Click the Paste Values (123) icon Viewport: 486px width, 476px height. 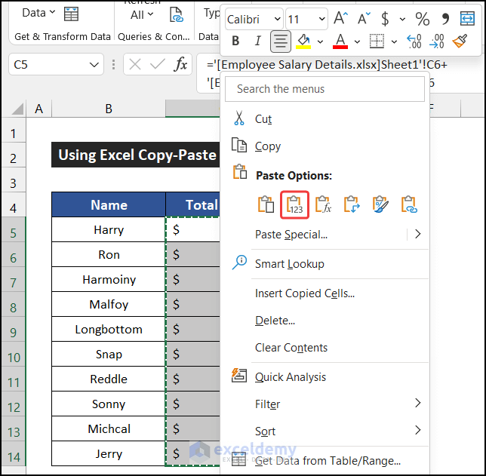point(295,204)
